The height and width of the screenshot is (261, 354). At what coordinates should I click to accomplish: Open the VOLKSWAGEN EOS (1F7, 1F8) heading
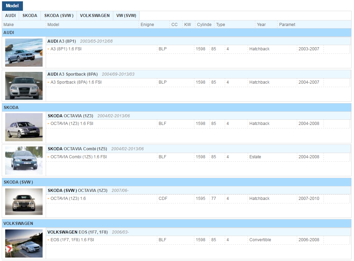click(78, 232)
